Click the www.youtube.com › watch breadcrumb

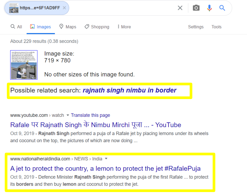[37, 115]
